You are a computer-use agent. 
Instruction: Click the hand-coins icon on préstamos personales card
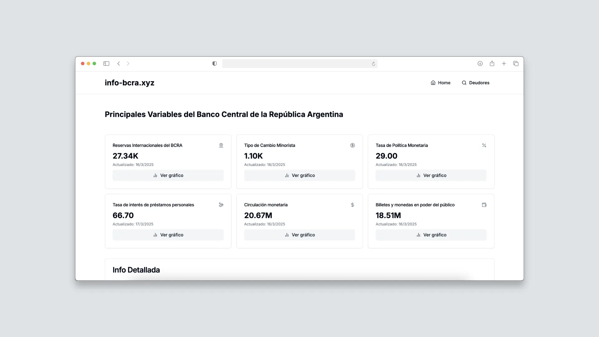(221, 205)
